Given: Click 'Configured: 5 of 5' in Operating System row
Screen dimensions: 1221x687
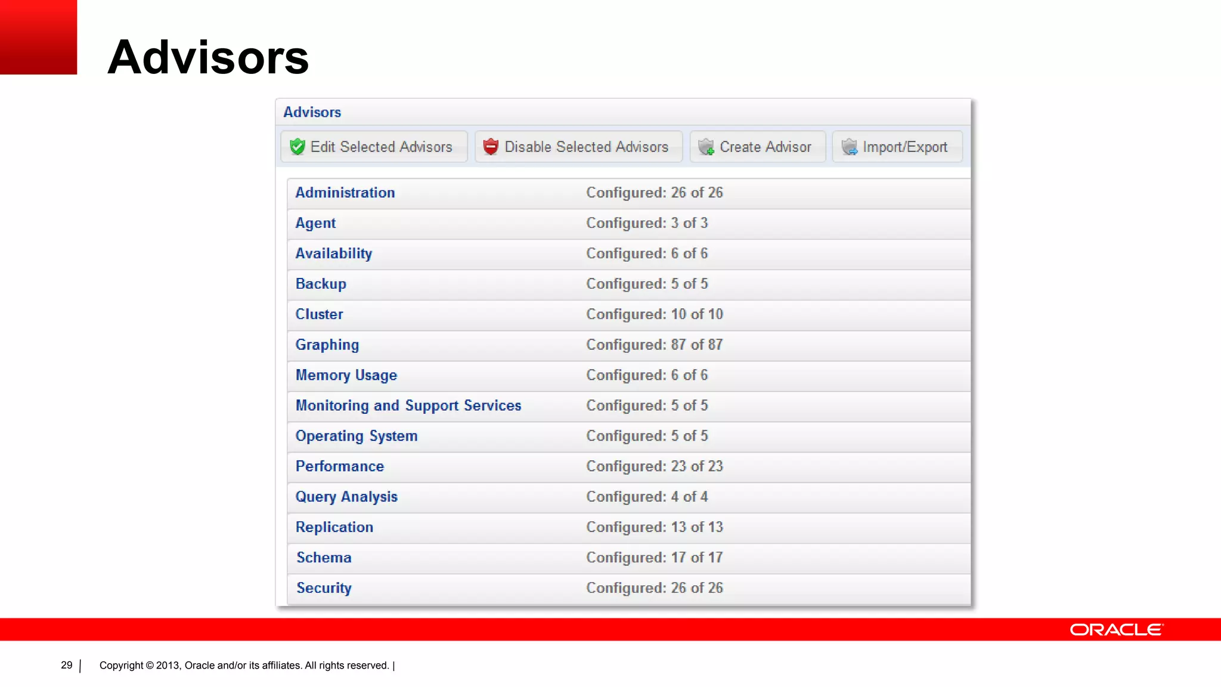Looking at the screenshot, I should (647, 436).
